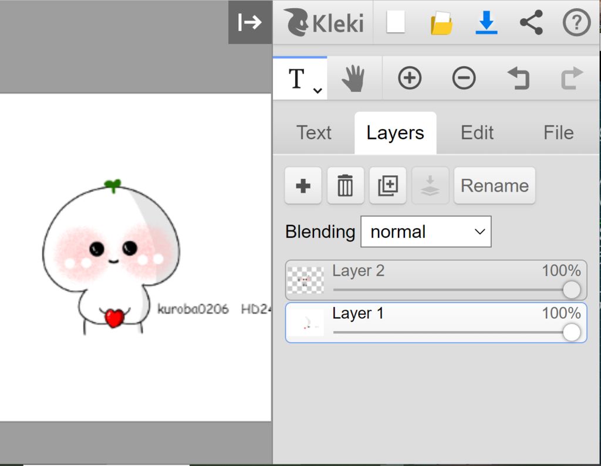Switch to the Layers tab
This screenshot has width=601, height=466.
point(395,133)
